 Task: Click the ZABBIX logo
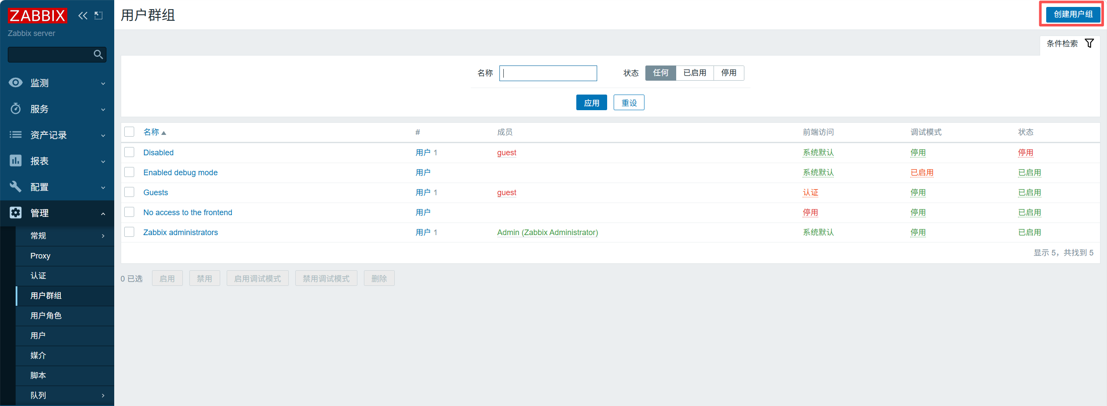pyautogui.click(x=37, y=16)
